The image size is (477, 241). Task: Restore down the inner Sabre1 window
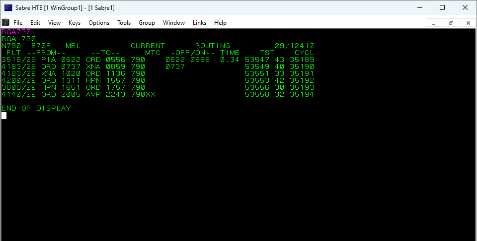[451, 23]
